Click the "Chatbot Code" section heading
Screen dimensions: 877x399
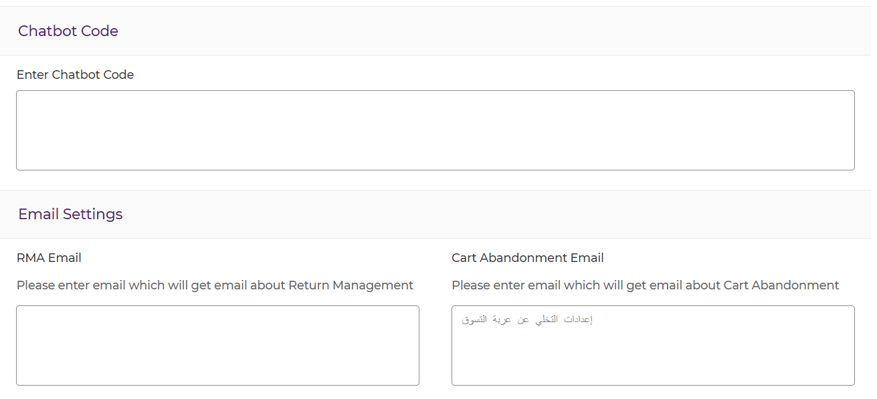[x=68, y=31]
